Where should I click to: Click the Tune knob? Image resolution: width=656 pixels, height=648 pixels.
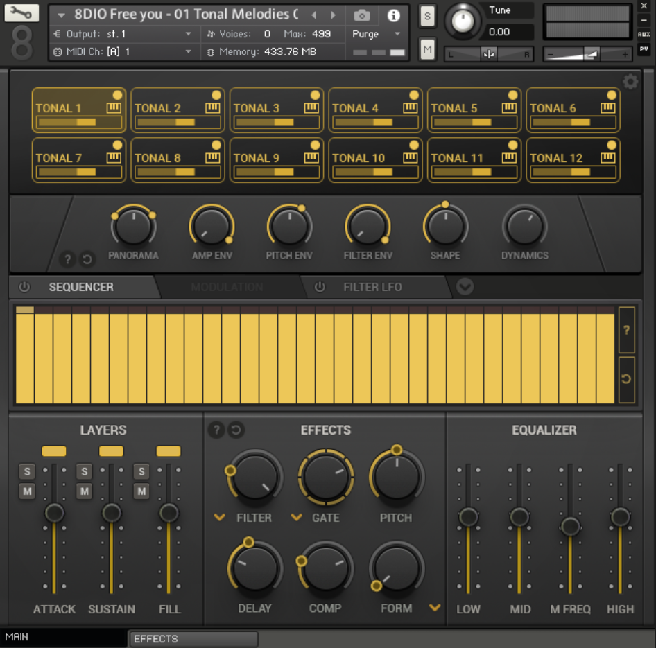[463, 21]
